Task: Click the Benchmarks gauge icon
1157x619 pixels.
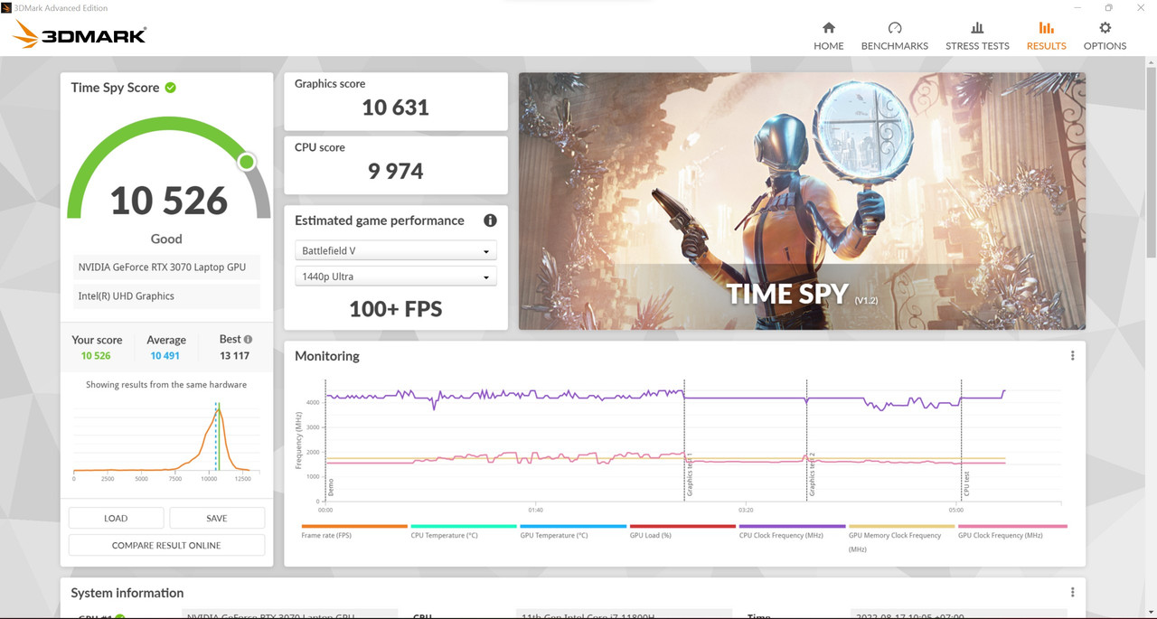Action: [x=895, y=28]
